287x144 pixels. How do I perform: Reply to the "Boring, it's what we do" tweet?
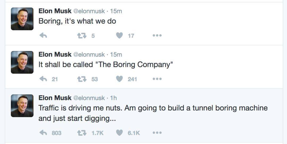(x=43, y=35)
